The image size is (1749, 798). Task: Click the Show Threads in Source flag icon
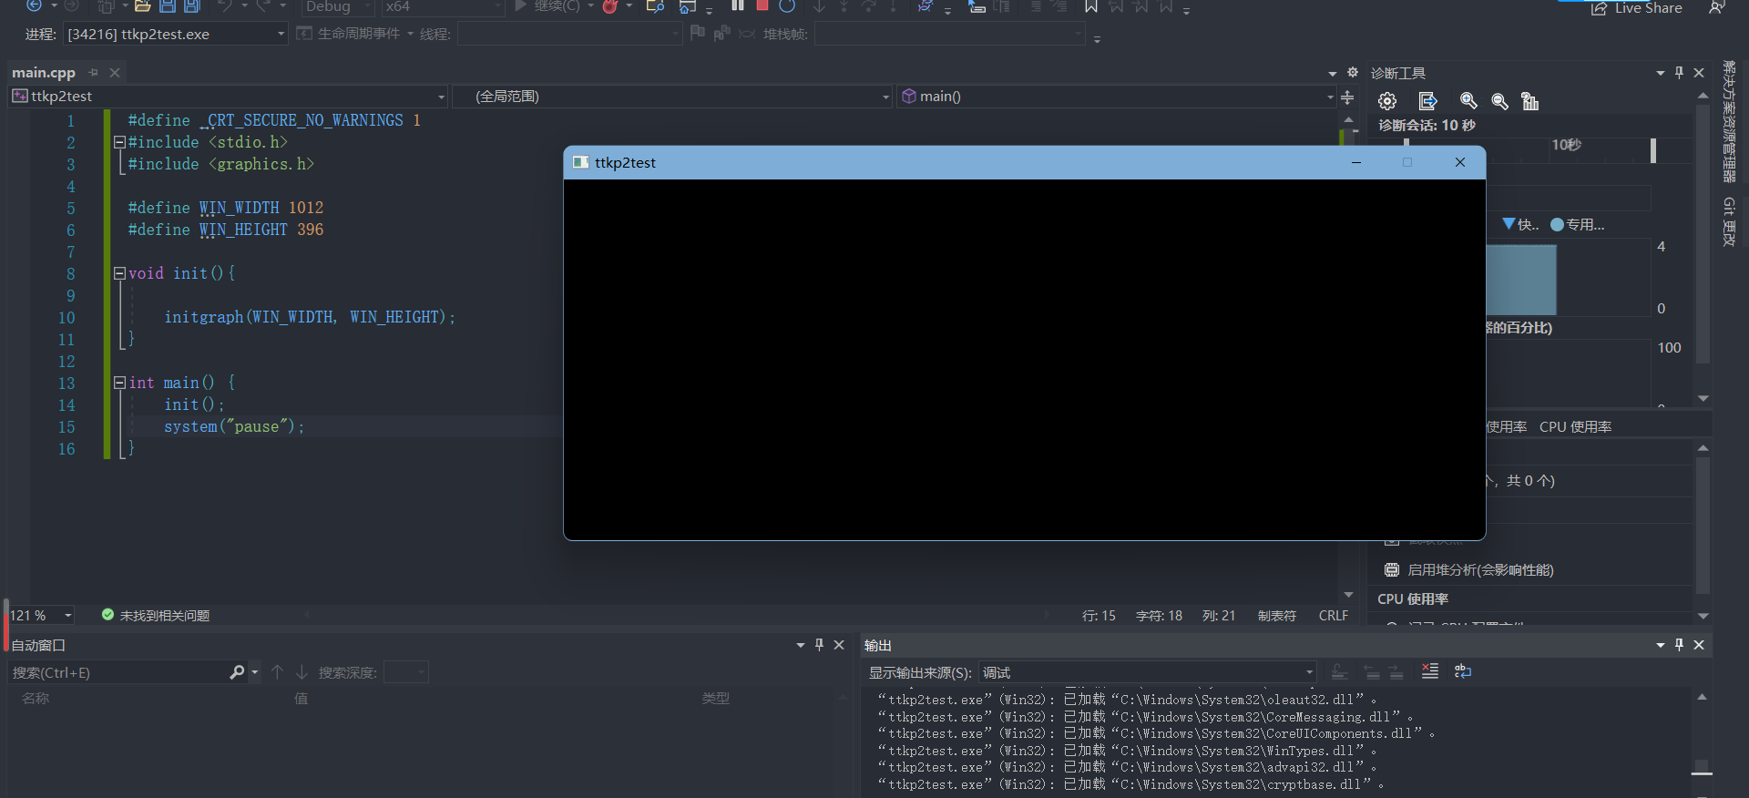[x=698, y=34]
